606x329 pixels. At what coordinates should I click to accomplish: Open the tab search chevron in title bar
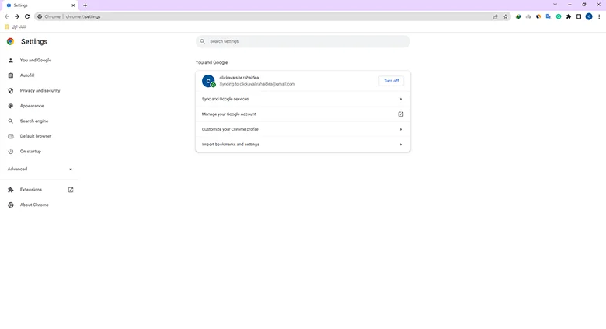(x=555, y=5)
